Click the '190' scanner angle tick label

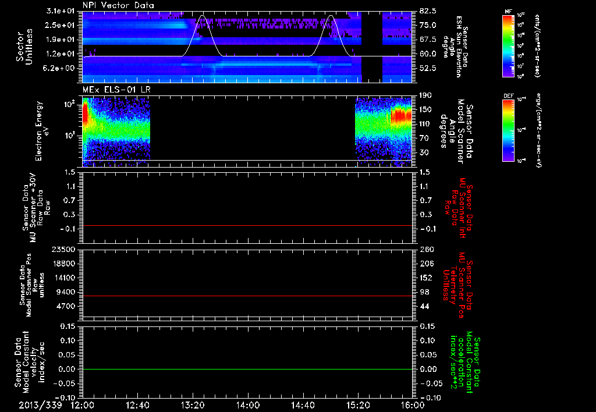427,95
